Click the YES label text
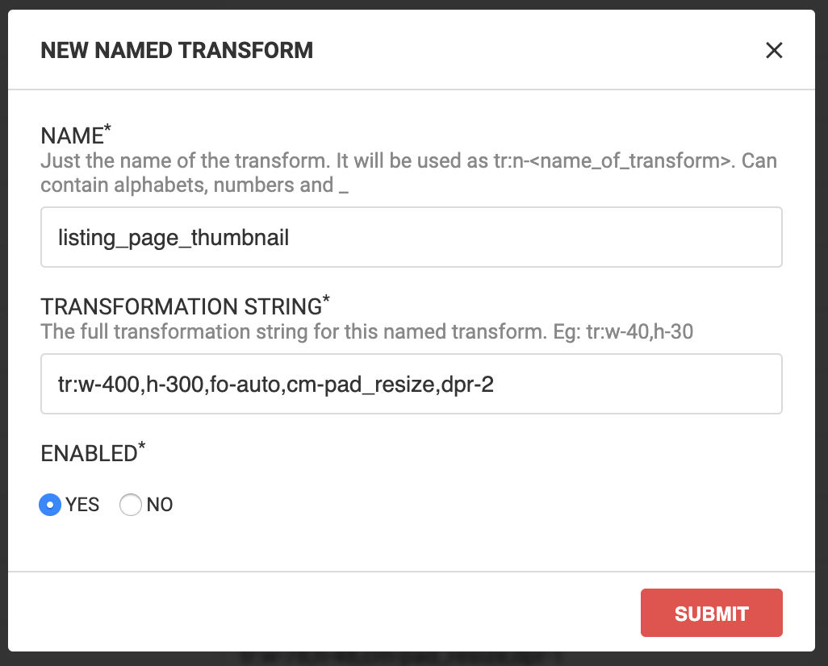 pyautogui.click(x=82, y=505)
